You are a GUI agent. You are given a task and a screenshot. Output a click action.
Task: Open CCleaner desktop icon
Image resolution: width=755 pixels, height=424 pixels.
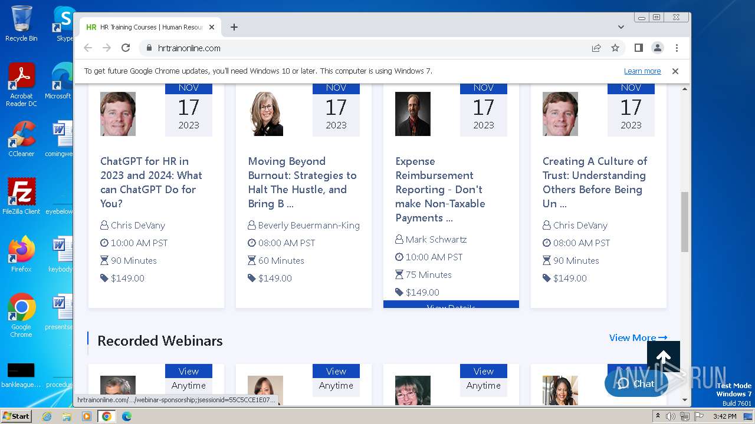[21, 139]
